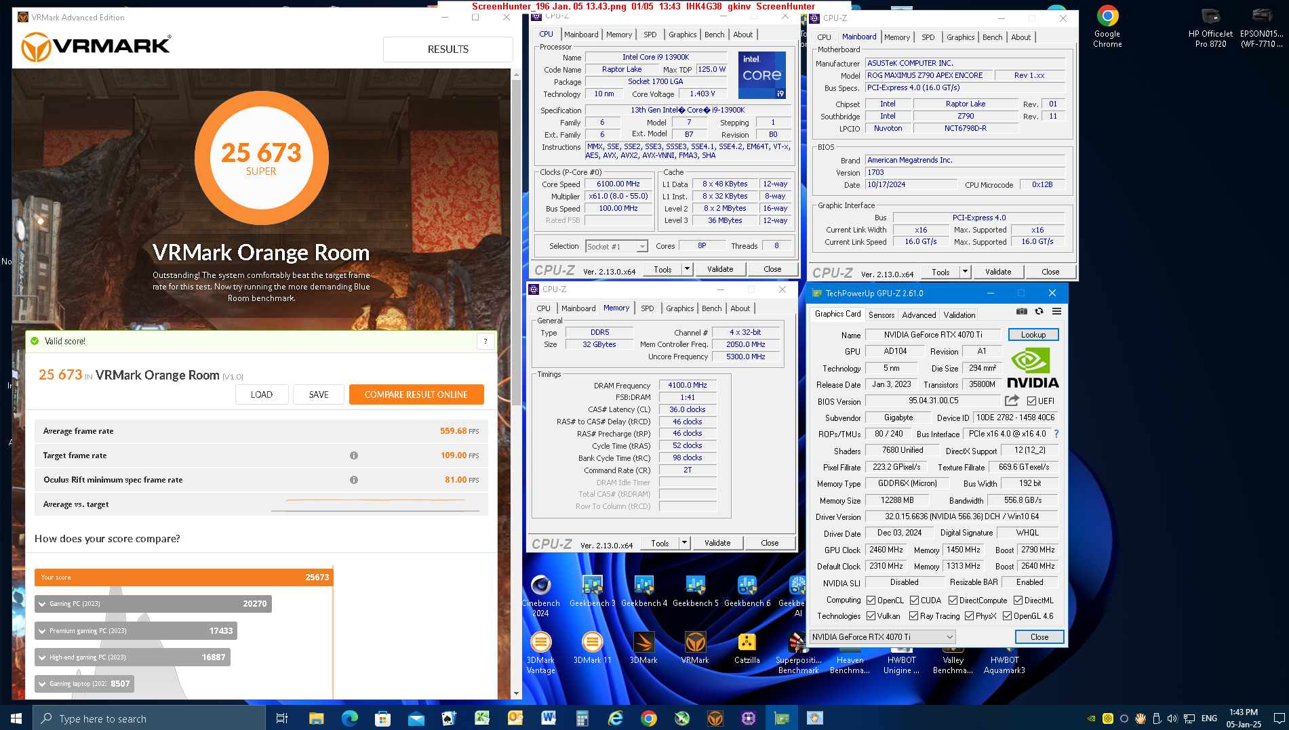Open the Catzilla desktop icon
Image resolution: width=1289 pixels, height=730 pixels.
pyautogui.click(x=747, y=648)
